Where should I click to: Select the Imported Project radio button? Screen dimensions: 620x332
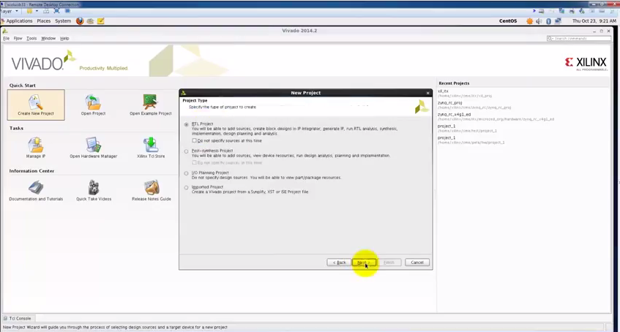point(186,188)
